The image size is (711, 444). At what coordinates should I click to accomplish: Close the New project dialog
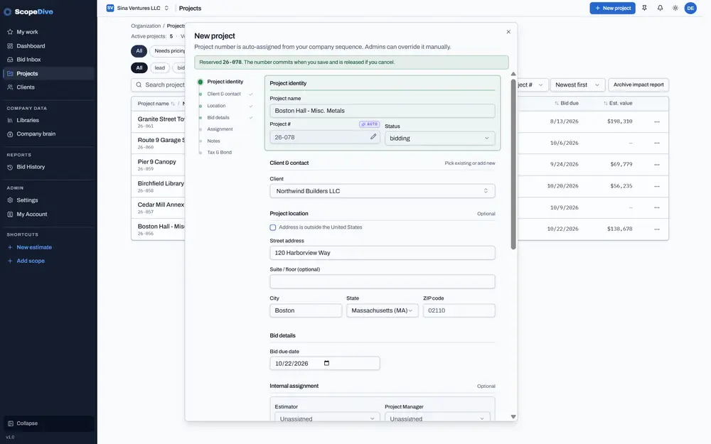508,32
